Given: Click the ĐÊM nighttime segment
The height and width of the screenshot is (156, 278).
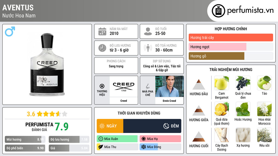Looking at the screenshot, I should click(x=152, y=126).
